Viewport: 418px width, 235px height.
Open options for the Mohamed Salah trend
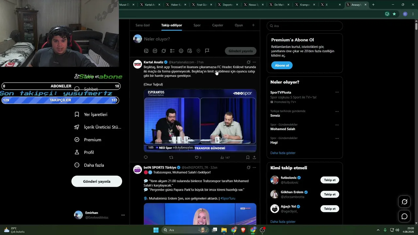pos(337,125)
